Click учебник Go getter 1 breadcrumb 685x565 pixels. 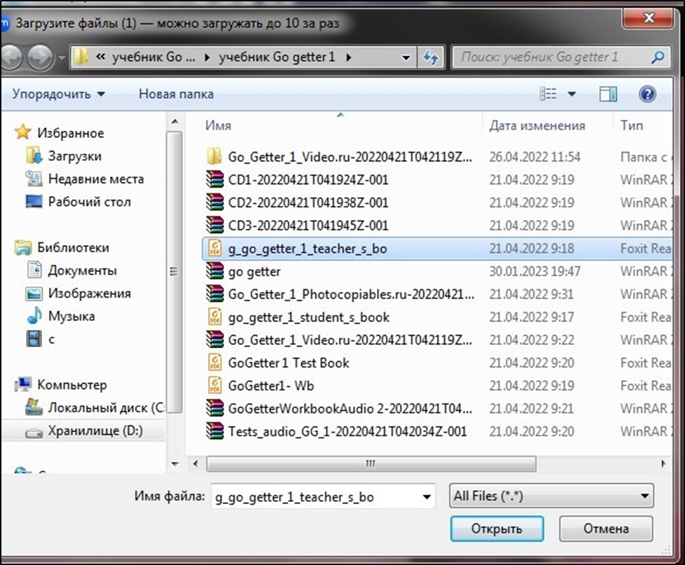tap(277, 57)
